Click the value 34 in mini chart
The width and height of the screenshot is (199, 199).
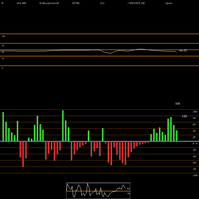(x=128, y=189)
